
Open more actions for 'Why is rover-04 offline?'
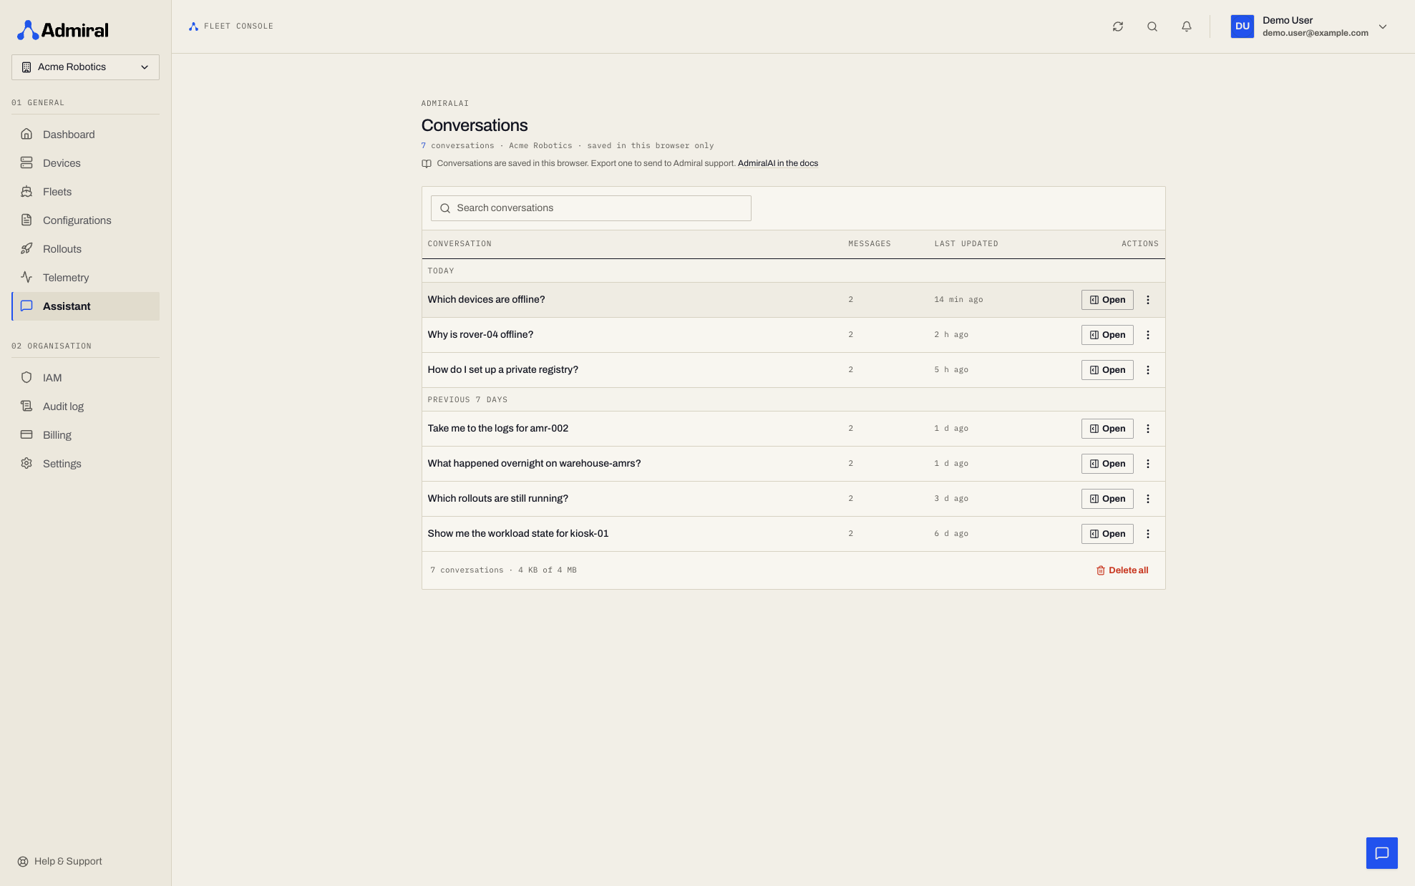(1147, 335)
